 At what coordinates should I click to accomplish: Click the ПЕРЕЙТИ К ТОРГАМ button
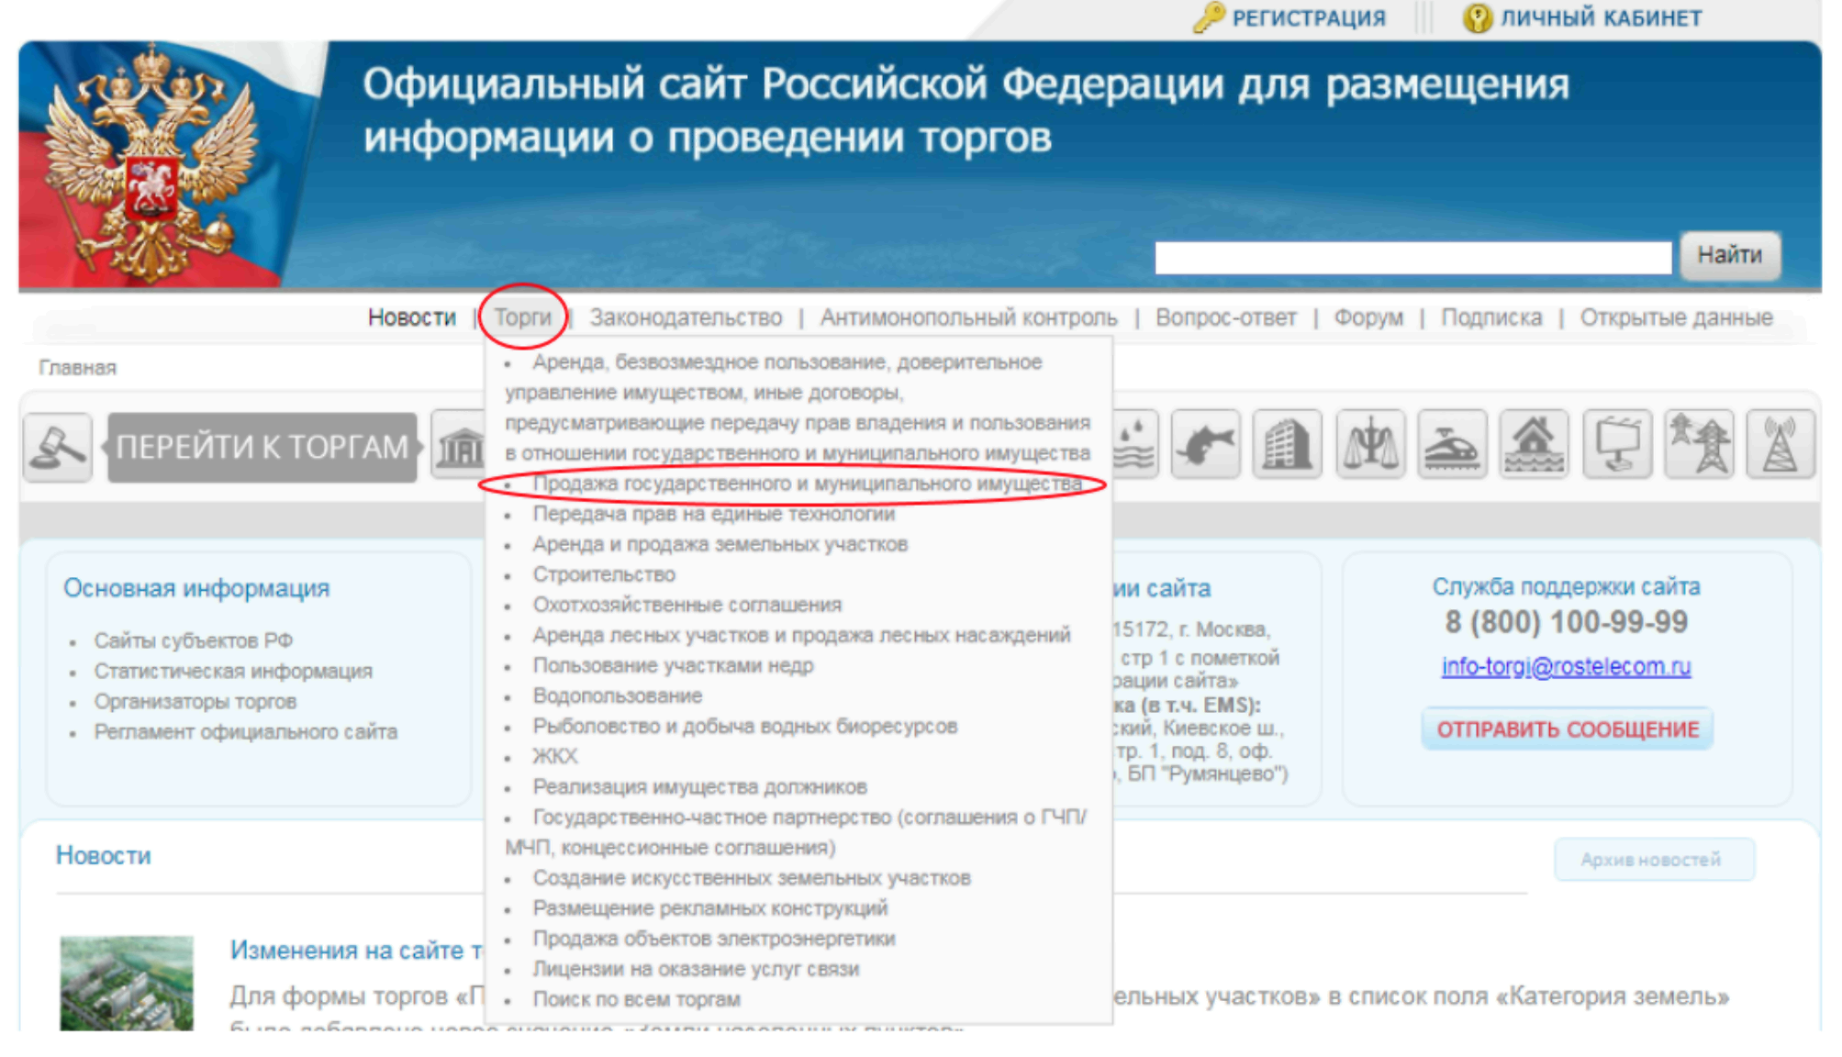[262, 447]
